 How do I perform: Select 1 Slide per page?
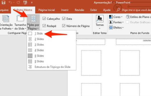point(52,33)
